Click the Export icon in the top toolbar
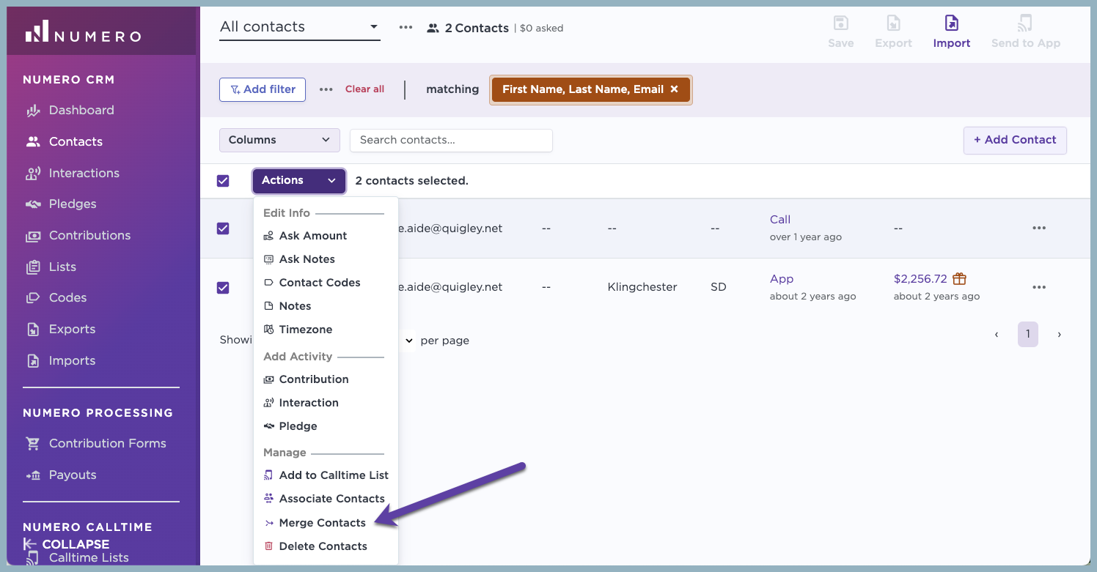 coord(893,23)
